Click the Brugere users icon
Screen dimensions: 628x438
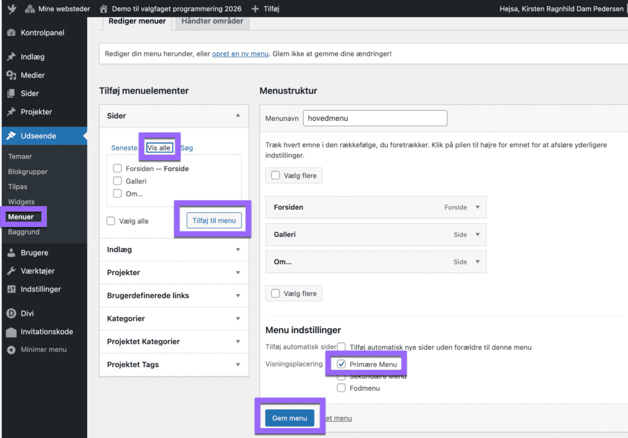coord(11,253)
